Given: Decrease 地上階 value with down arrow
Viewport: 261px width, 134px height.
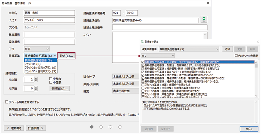Looking at the screenshot, I should [36, 81].
